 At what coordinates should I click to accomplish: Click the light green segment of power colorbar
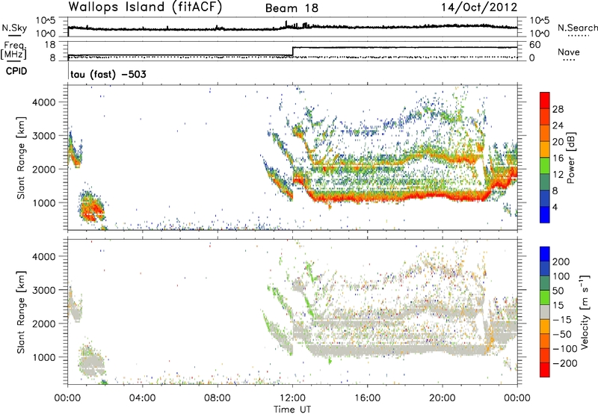545,165
